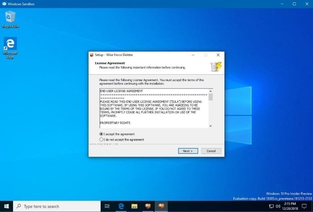Close the Windows Sandbox window
Image resolution: width=313 pixels, height=212 pixels.
point(307,4)
